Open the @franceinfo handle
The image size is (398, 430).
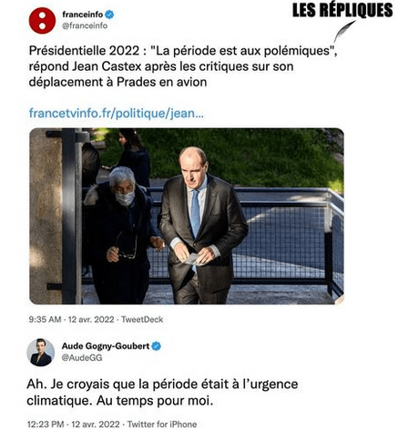tap(85, 25)
